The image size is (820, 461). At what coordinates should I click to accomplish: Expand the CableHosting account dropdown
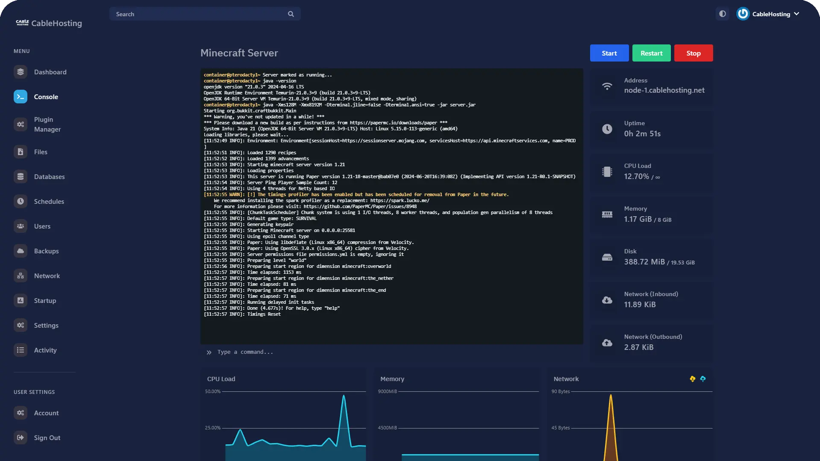click(x=768, y=14)
